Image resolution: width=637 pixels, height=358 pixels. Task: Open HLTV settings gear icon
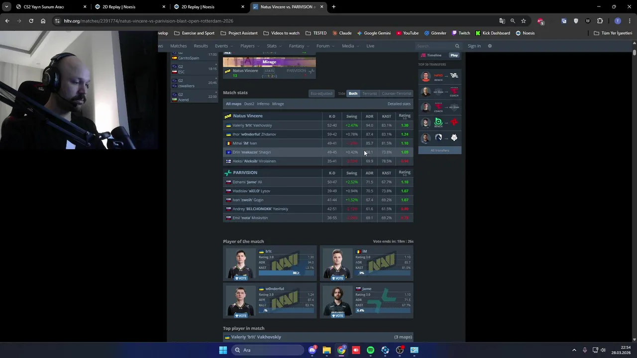pyautogui.click(x=490, y=46)
